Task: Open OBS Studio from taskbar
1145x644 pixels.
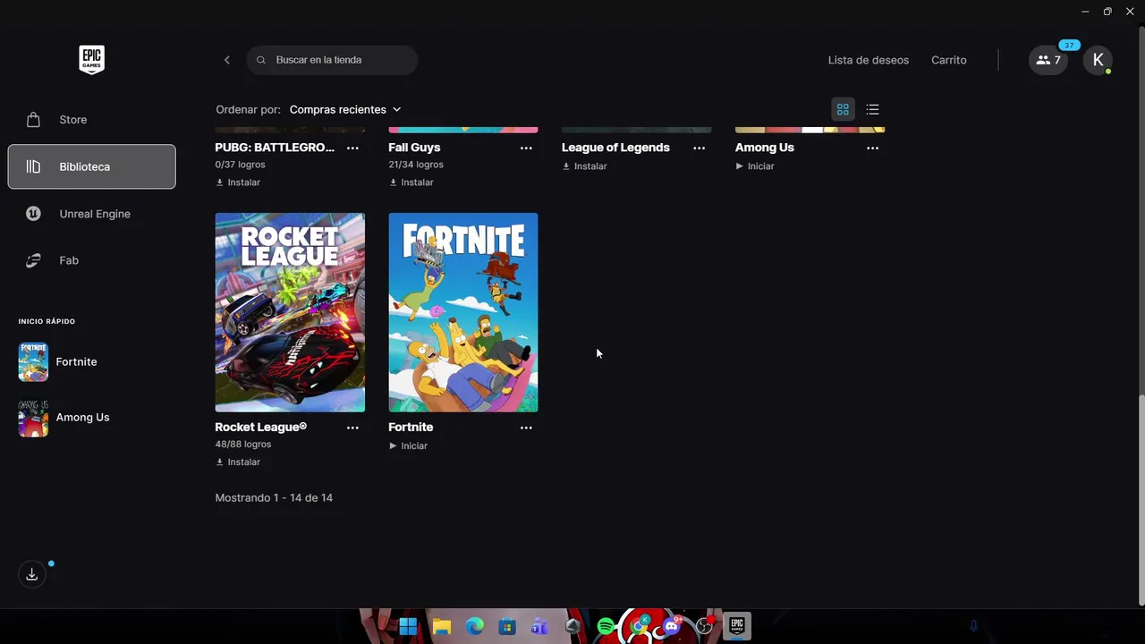Action: [704, 626]
